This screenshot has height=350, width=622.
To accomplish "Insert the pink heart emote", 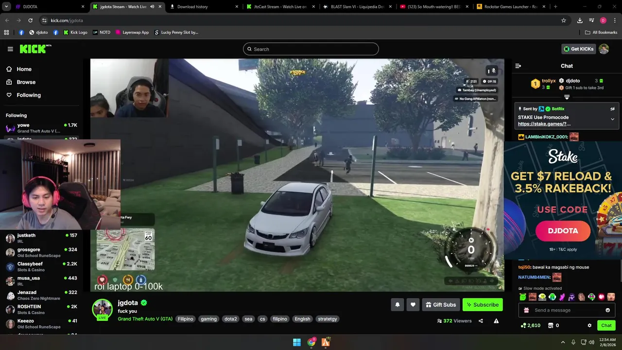I will [601, 297].
